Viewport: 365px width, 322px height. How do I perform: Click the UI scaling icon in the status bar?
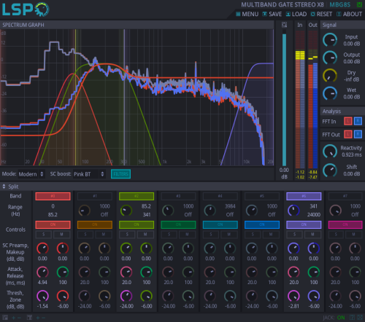pos(5,318)
